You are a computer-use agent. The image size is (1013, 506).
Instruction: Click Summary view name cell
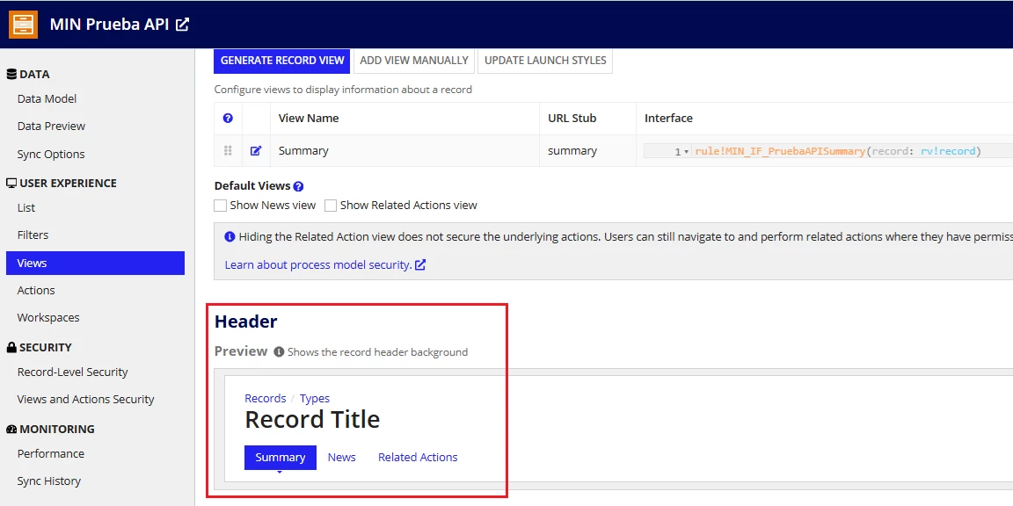(404, 150)
